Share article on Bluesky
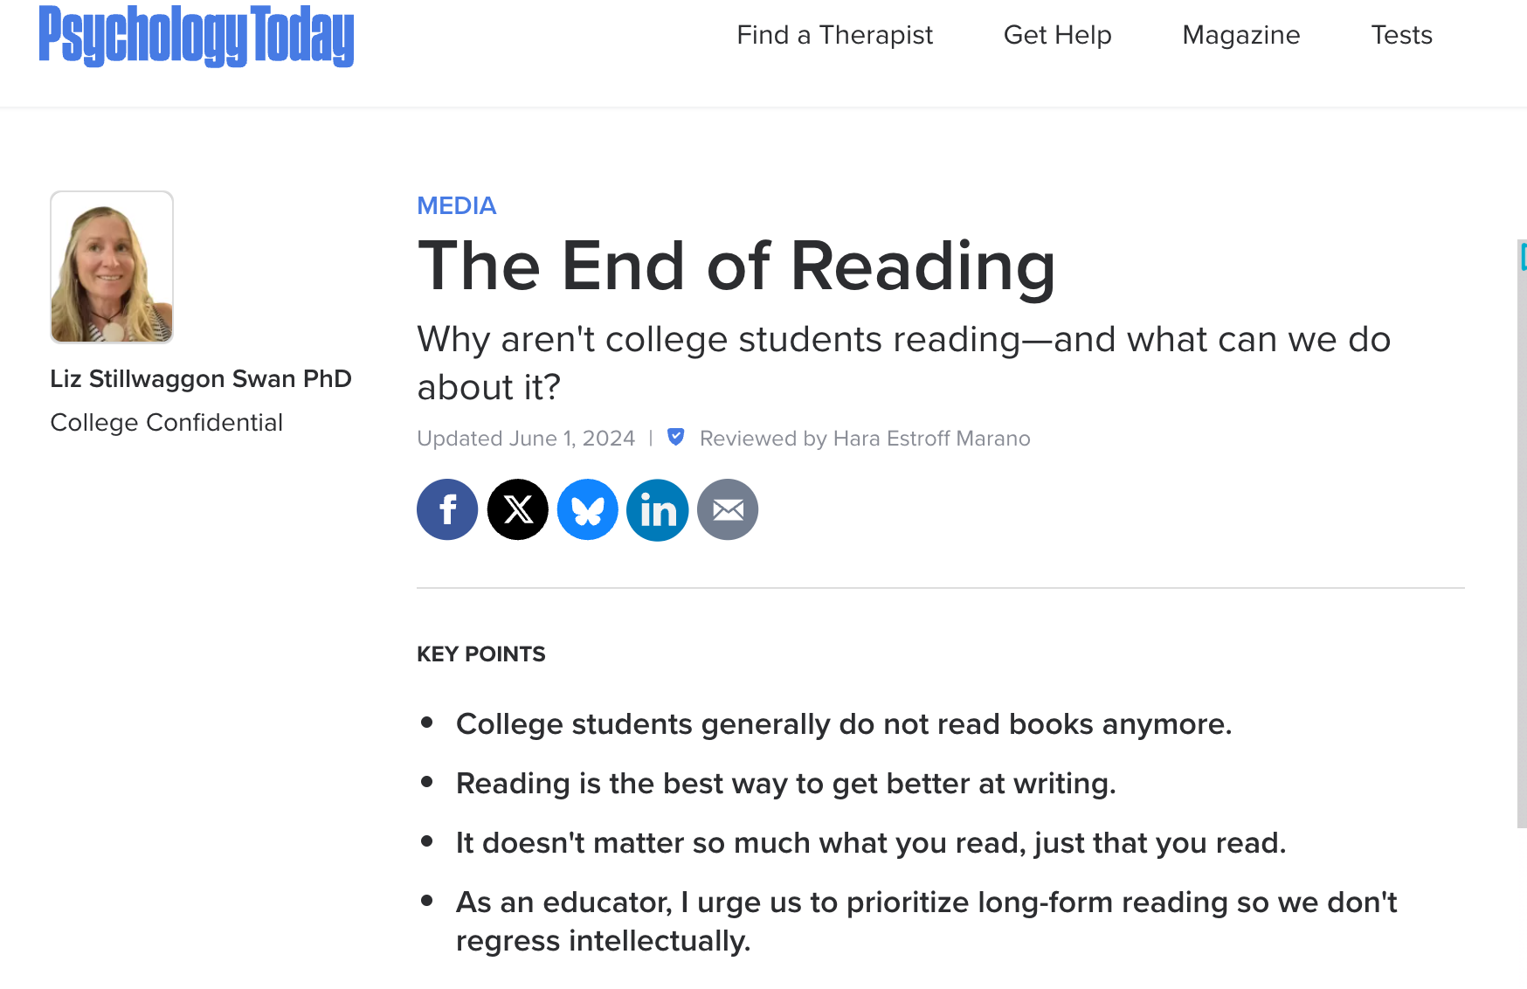This screenshot has width=1527, height=989. coord(587,509)
